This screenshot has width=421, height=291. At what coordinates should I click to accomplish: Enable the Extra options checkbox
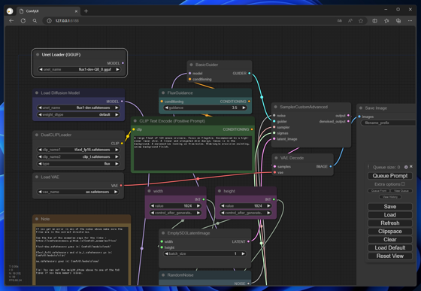coord(403,184)
